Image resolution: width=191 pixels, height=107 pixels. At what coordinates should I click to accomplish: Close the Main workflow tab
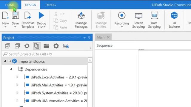108,37
